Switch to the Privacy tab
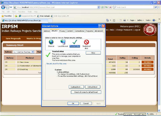Screen dimensions: 161x116 pyautogui.click(x=62, y=31)
